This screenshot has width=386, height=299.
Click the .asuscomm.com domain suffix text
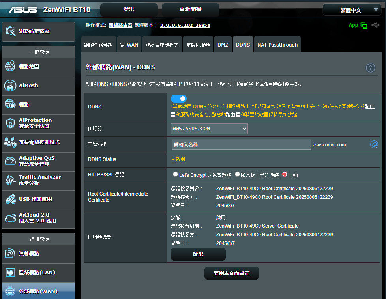(329, 145)
